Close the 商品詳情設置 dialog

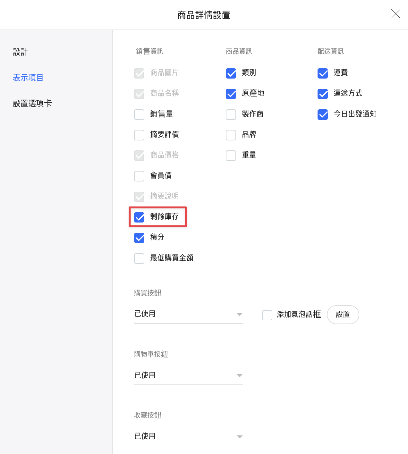395,14
